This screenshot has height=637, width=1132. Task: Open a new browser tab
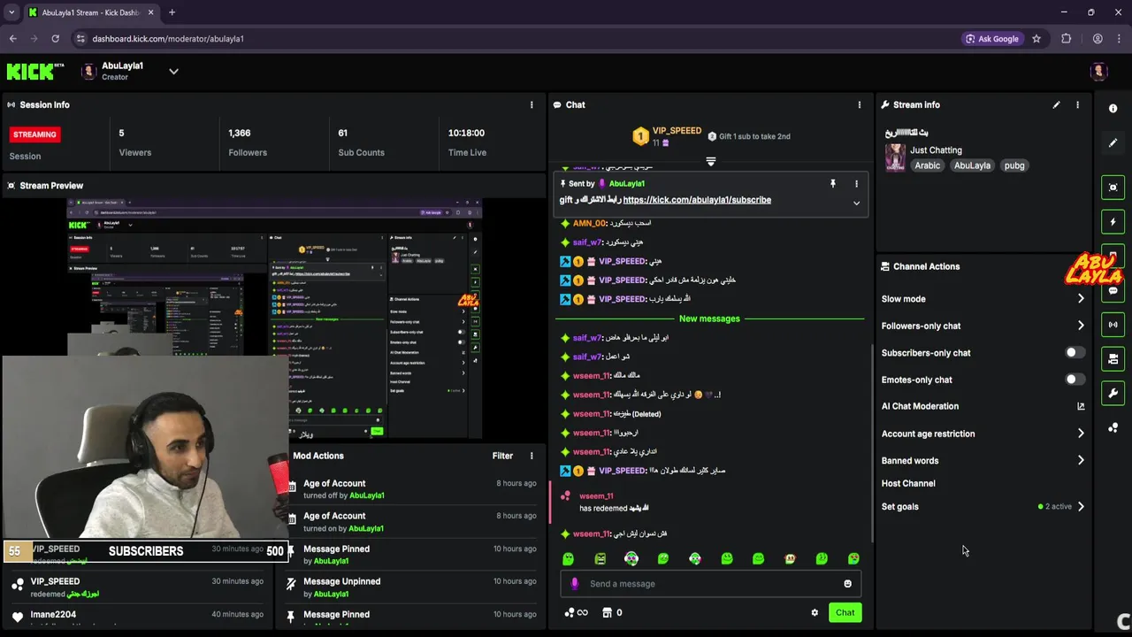coord(172,12)
